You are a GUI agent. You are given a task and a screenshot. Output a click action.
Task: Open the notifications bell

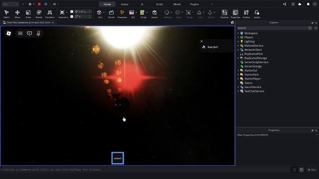[308, 4]
